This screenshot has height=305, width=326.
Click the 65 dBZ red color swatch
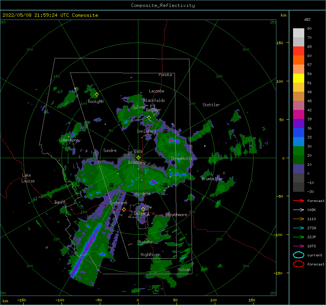pyautogui.click(x=298, y=51)
